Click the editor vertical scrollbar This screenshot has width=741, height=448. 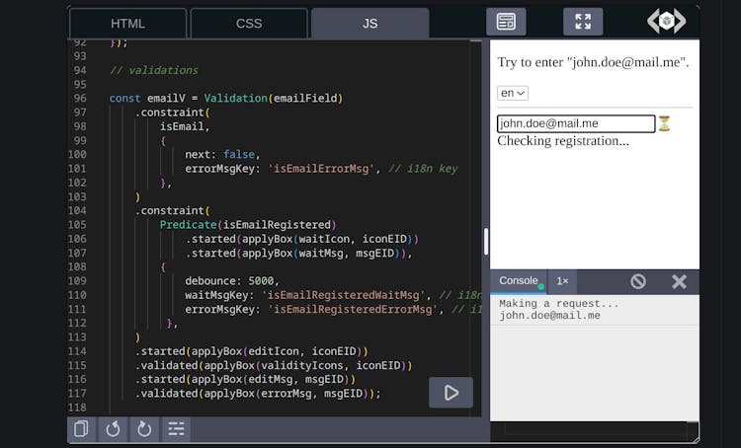coord(475,227)
